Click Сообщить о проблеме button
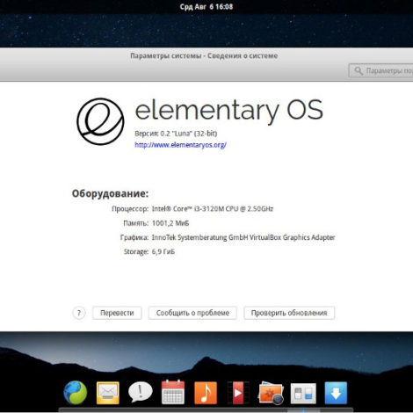413x413 pixels. click(x=192, y=313)
